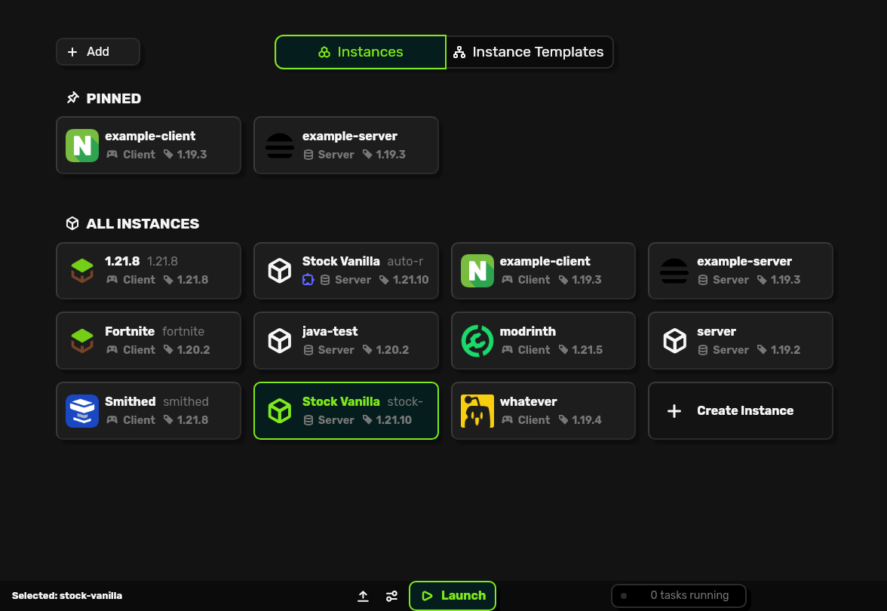Click the blue plugin icon on Stock Vanilla auto-r
The width and height of the screenshot is (887, 611).
click(308, 279)
